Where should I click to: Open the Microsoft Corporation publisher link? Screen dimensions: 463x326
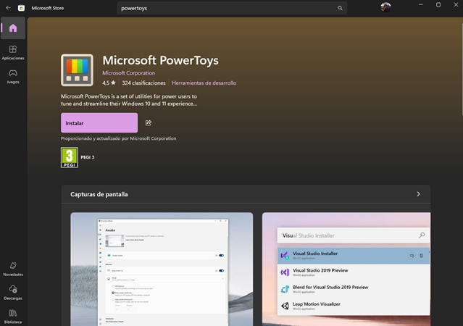point(128,73)
